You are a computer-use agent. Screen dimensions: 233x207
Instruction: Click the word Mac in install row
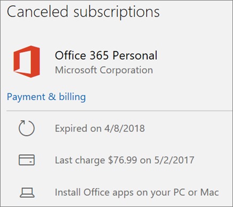[210, 192]
